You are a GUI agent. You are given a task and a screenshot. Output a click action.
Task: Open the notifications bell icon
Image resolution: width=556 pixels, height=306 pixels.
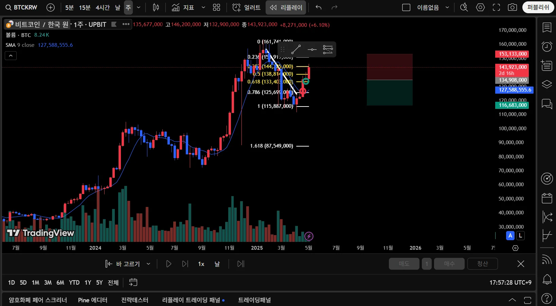547,280
